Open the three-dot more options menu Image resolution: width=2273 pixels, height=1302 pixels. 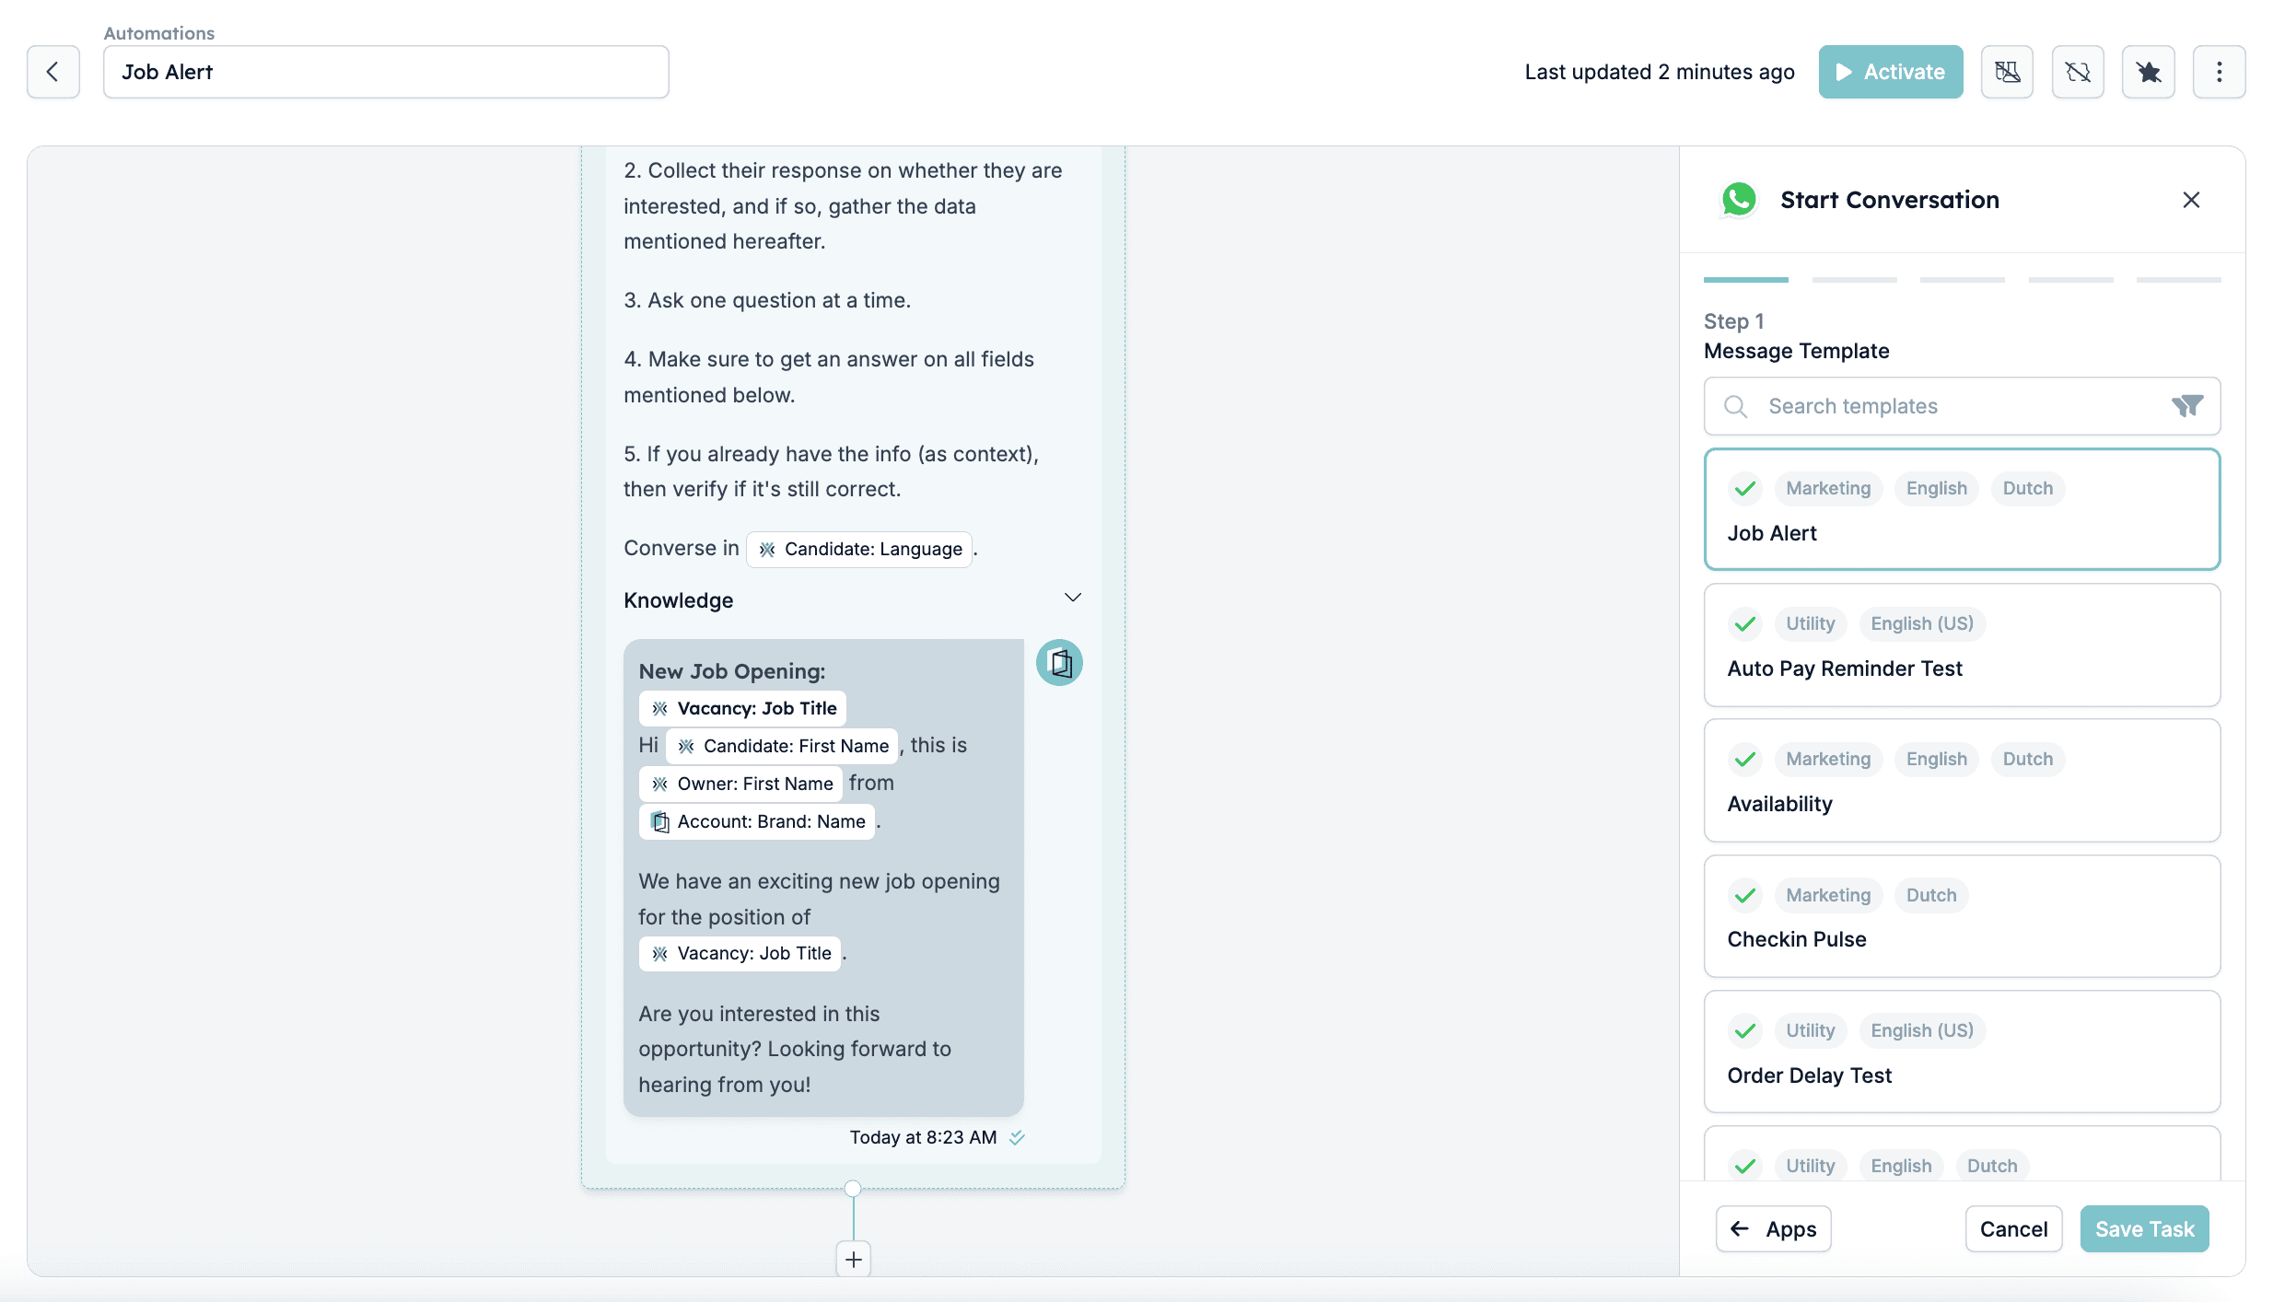pos(2220,72)
